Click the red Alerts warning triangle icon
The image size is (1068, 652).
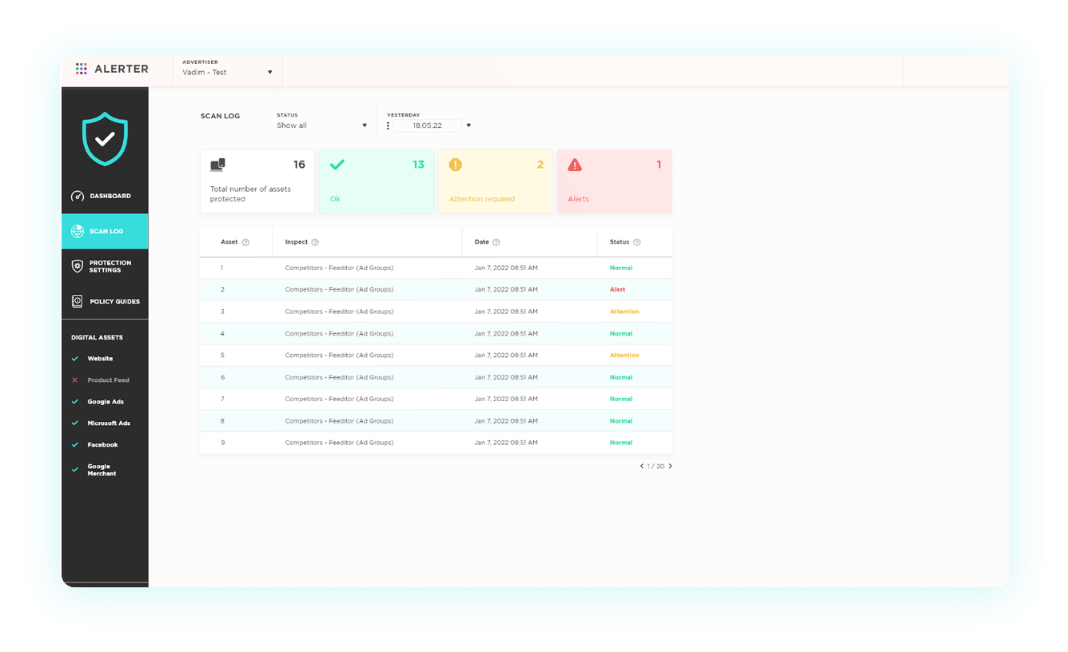pos(575,165)
